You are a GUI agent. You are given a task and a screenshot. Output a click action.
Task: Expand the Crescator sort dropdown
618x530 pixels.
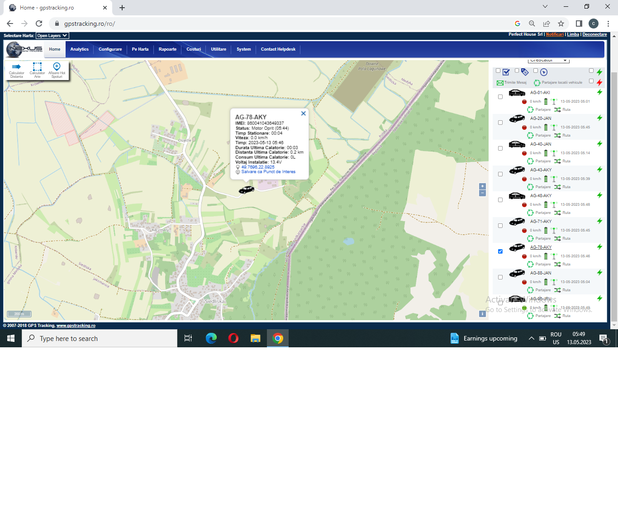(548, 60)
